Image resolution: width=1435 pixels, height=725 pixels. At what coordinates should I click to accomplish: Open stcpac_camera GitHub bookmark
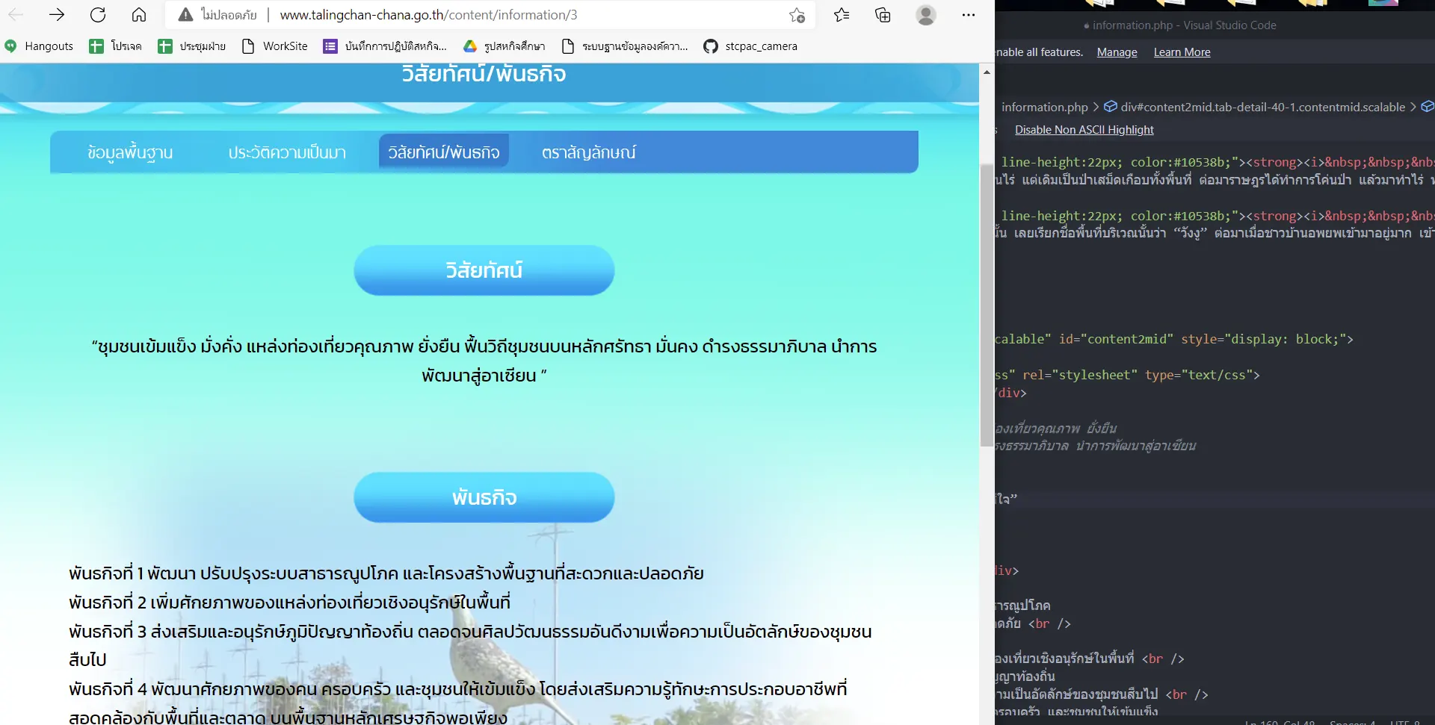coord(750,46)
